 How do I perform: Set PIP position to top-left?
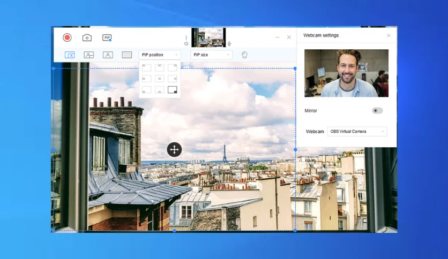click(147, 67)
